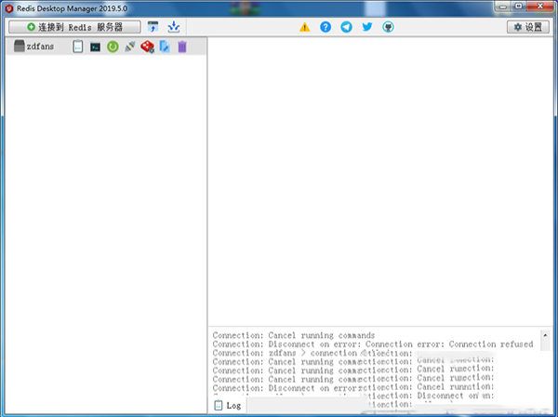Open the Telegram channel icon

pos(346,27)
